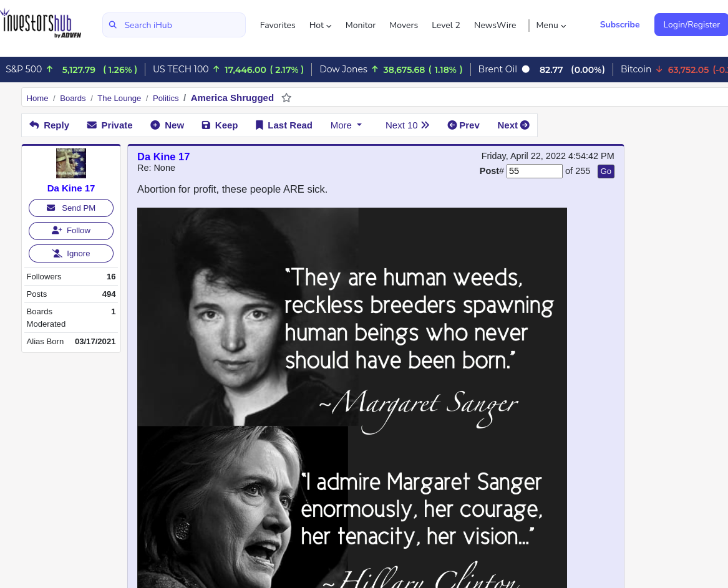Click the Follow add-user icon
This screenshot has height=588, width=728.
pos(57,230)
